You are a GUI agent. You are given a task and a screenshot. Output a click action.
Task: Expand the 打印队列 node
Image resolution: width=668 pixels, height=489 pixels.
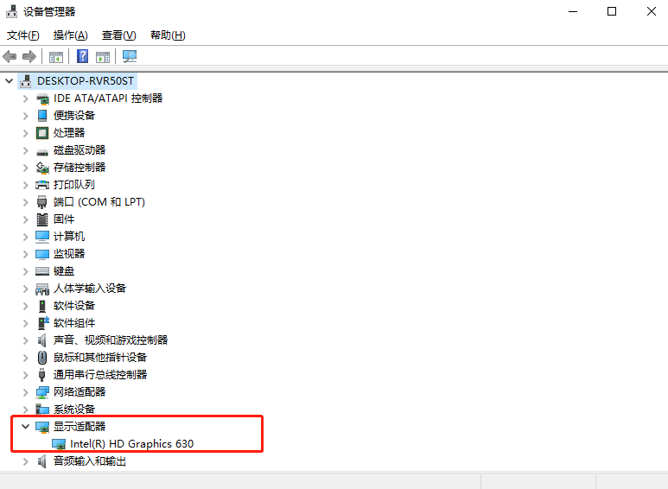(x=26, y=185)
